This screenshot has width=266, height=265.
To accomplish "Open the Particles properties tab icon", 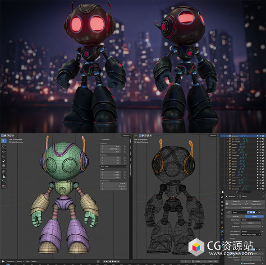I will pyautogui.click(x=222, y=235).
